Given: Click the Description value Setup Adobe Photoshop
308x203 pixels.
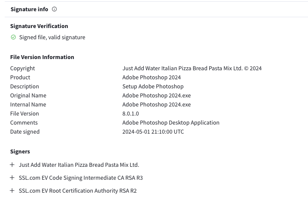Looking at the screenshot, I should coord(153,86).
